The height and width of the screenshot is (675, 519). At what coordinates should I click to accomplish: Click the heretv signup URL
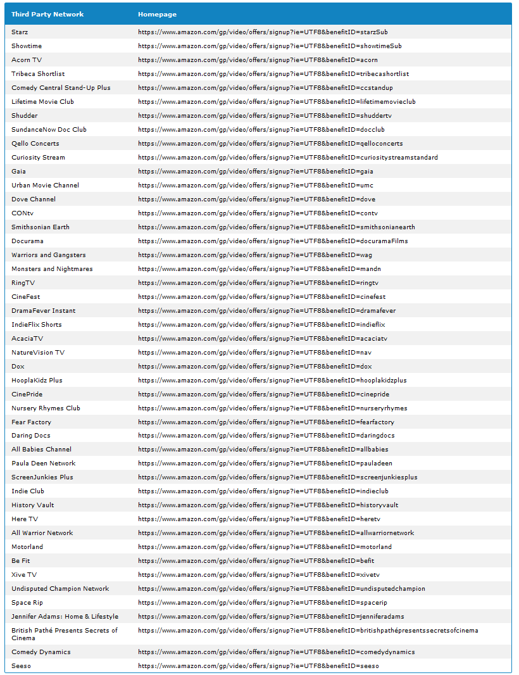coord(259,519)
